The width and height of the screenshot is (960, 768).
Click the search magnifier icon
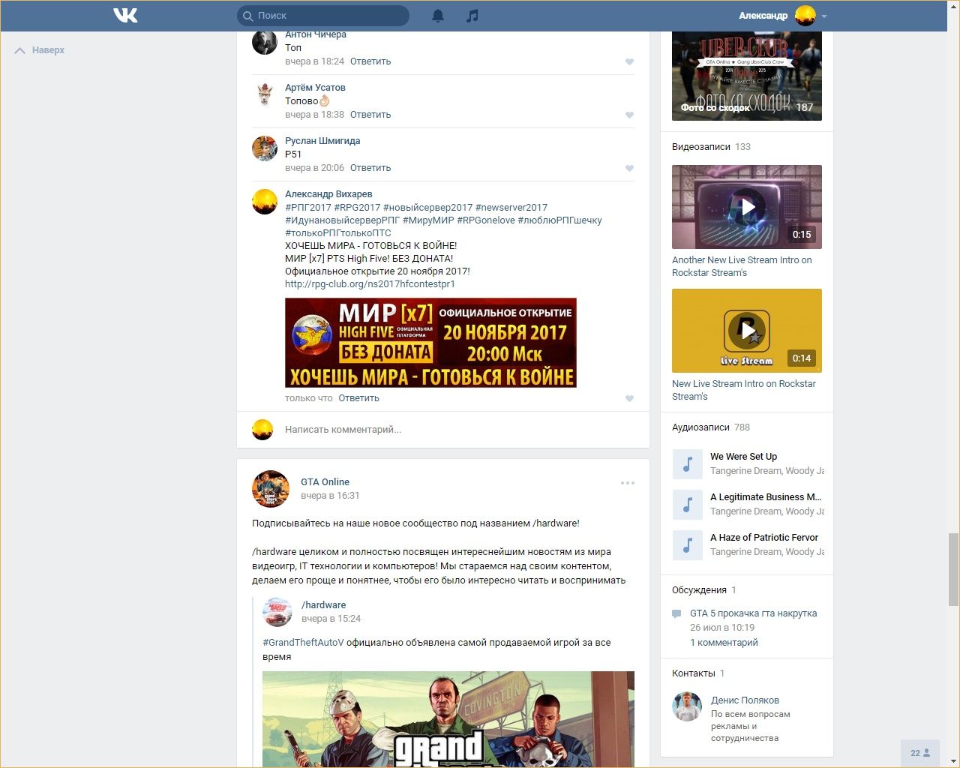pos(248,16)
